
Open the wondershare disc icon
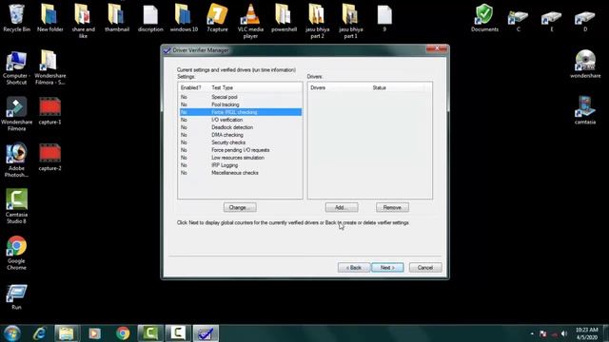coord(585,64)
